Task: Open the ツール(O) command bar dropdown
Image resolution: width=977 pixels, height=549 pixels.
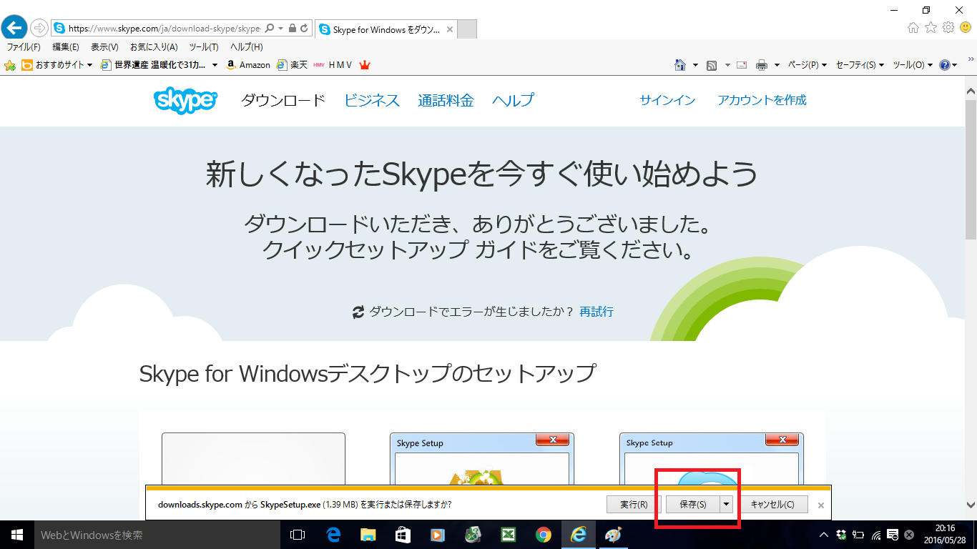Action: [913, 65]
